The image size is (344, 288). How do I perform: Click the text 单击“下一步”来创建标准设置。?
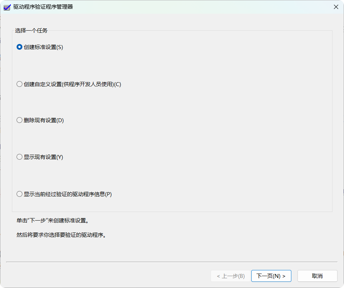(x=53, y=221)
